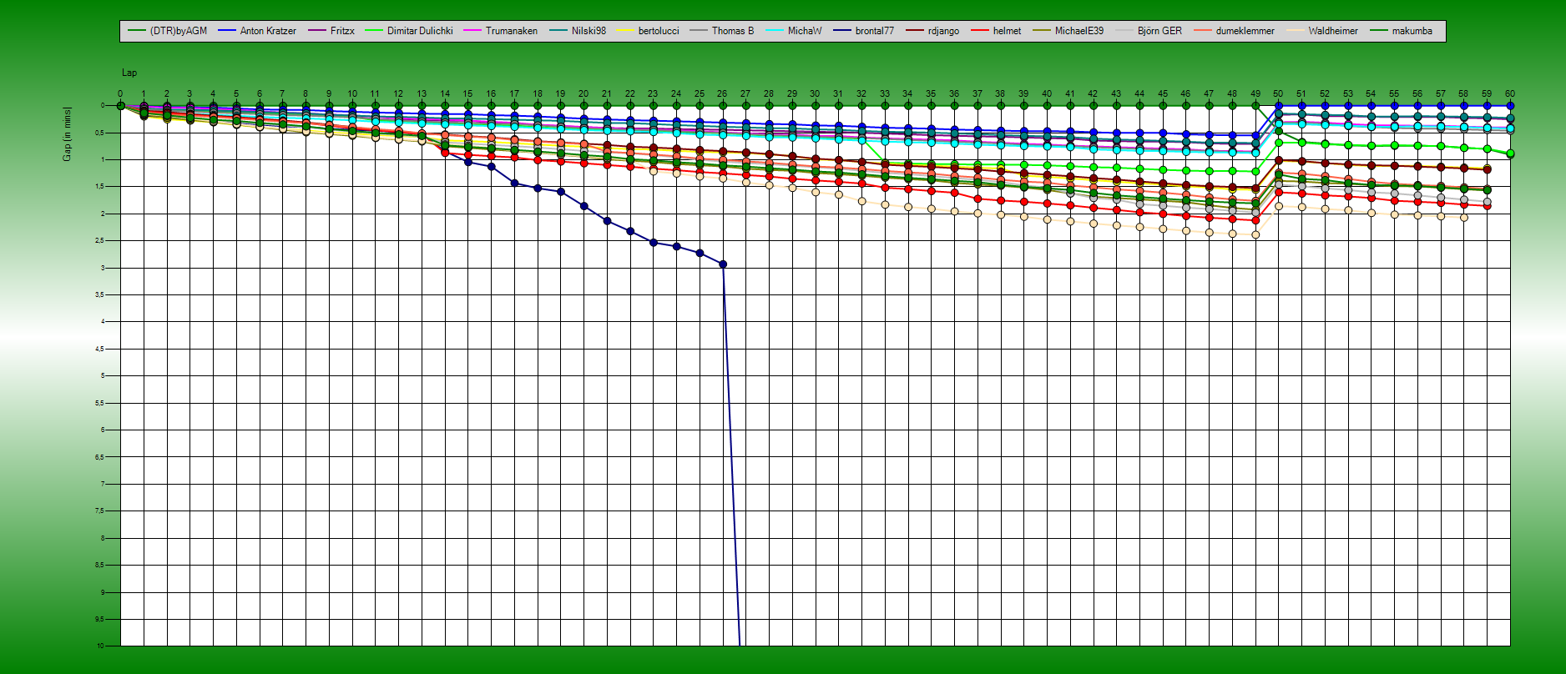1566x674 pixels.
Task: Click the Waldheimer data point at lap 58
Action: (x=1463, y=218)
